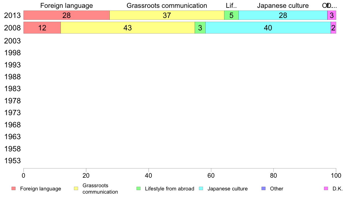The image size is (344, 213).
Task: Click the 1953 year label
Action: (12, 161)
